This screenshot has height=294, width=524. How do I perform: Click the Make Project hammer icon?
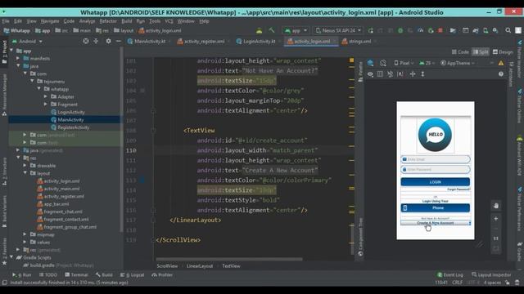tap(271, 30)
